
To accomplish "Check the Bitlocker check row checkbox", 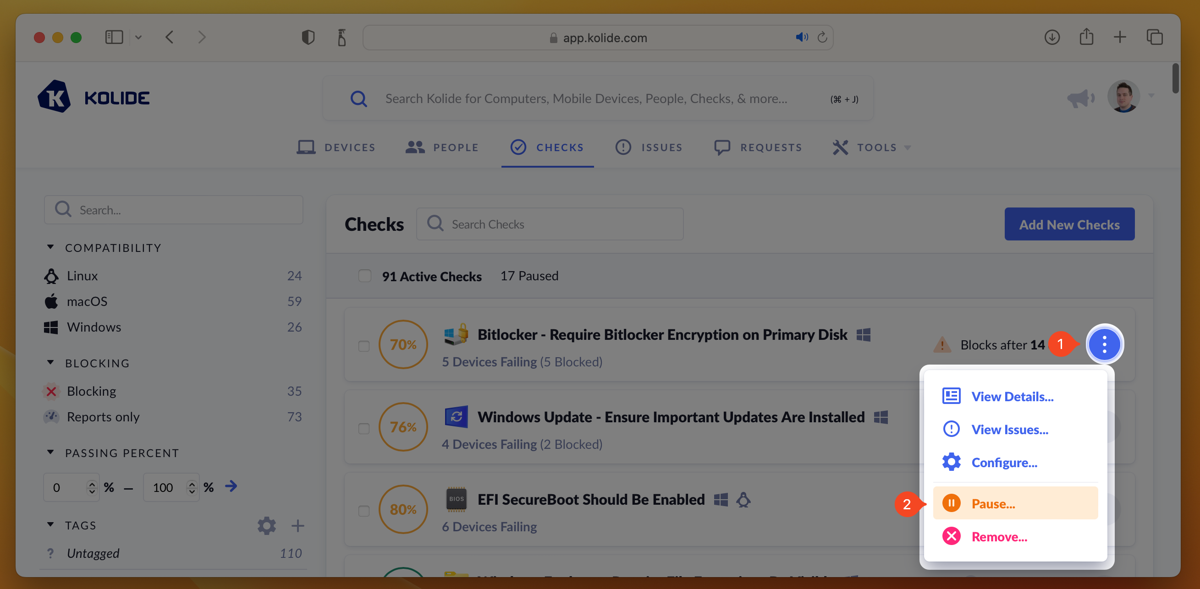I will [363, 346].
